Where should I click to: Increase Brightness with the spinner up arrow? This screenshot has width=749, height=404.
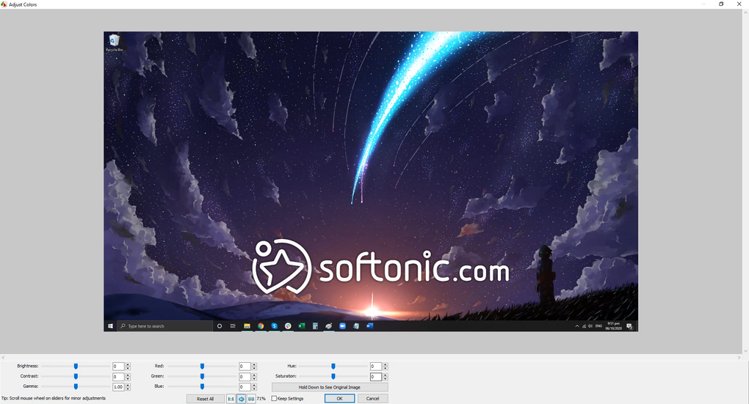coord(128,364)
